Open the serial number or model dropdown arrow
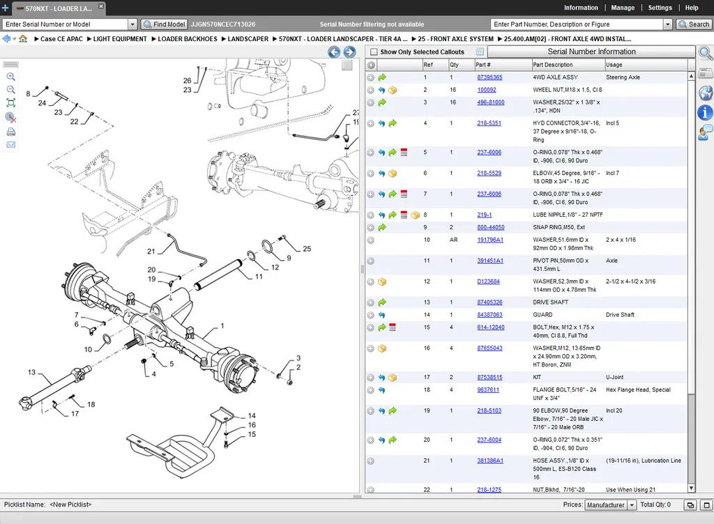The image size is (714, 524). (132, 24)
